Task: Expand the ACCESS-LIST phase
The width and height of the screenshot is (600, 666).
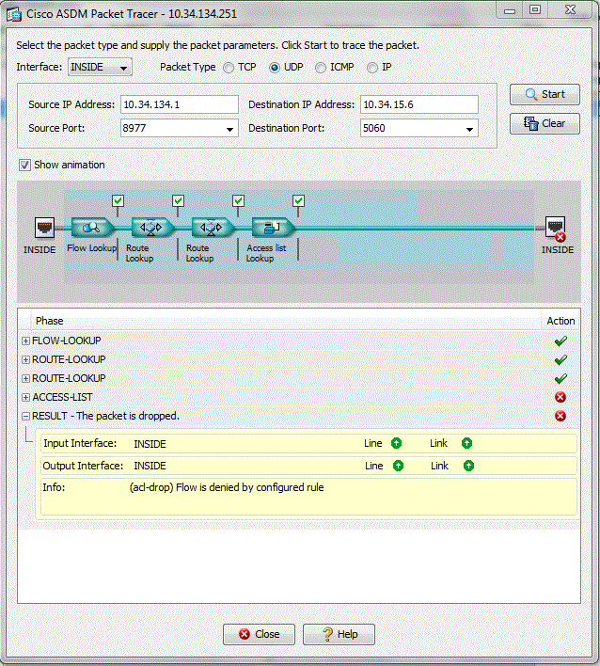Action: coord(25,398)
